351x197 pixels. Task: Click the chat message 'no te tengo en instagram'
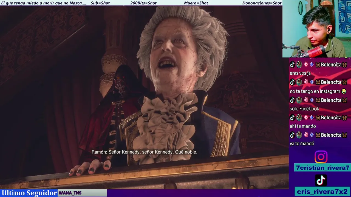pyautogui.click(x=315, y=91)
